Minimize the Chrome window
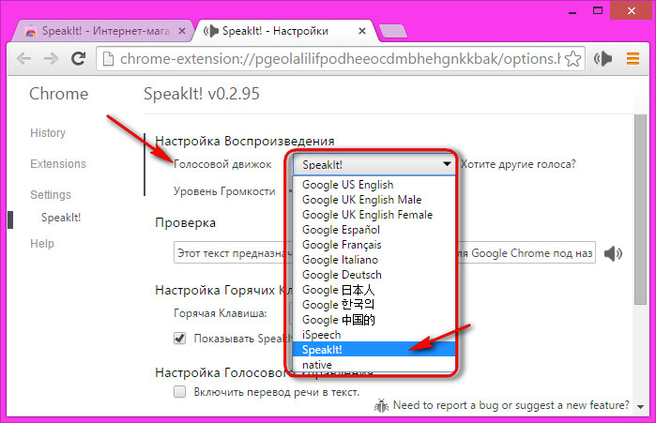This screenshot has width=656, height=423. coord(572,11)
